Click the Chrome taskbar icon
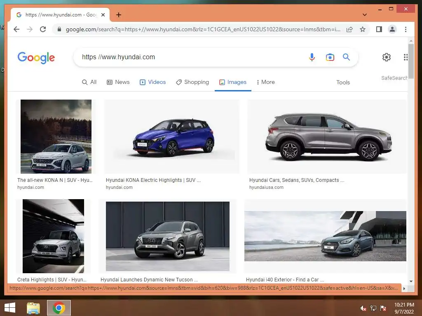The width and height of the screenshot is (422, 316). tap(59, 308)
